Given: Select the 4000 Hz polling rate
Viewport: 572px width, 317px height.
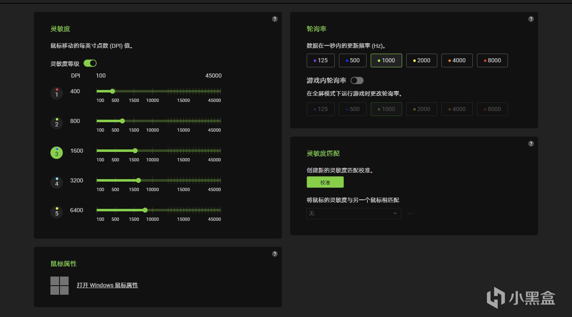Looking at the screenshot, I should [x=457, y=60].
